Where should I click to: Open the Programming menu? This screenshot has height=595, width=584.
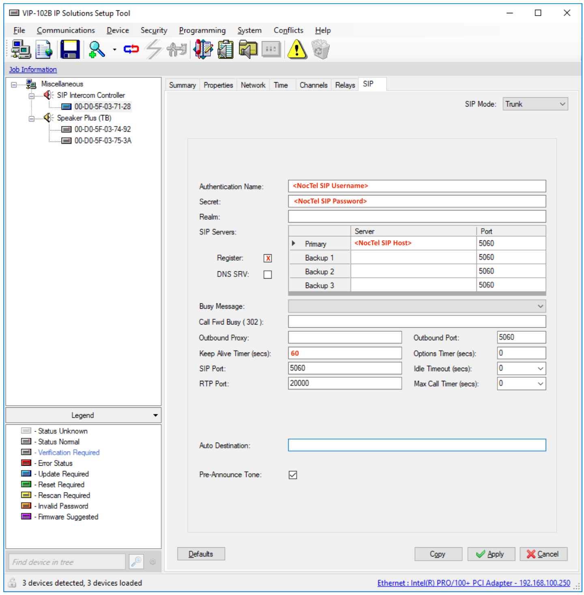pos(202,30)
